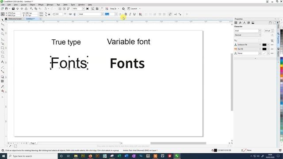
Task: Click the Undo arrow icon
Action: coord(46,9)
